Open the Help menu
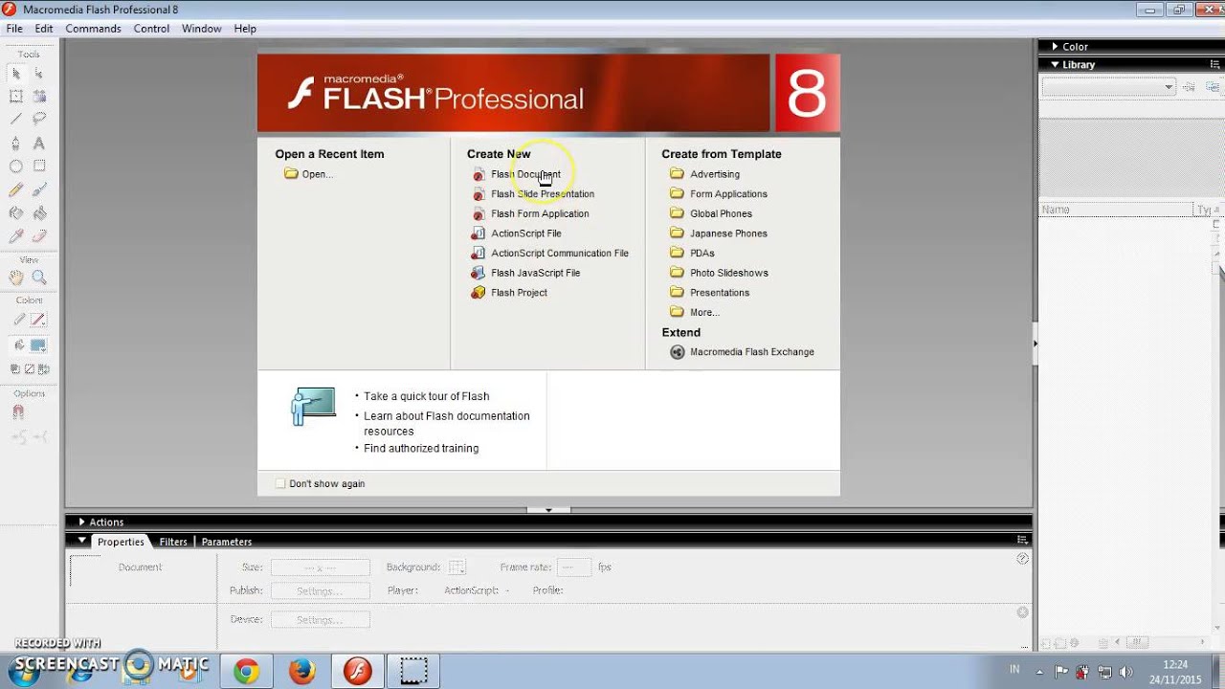1225x689 pixels. [245, 29]
